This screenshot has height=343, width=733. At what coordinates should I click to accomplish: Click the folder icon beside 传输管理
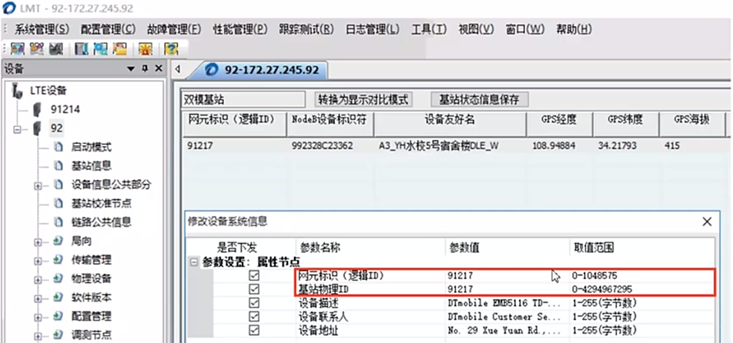58,259
